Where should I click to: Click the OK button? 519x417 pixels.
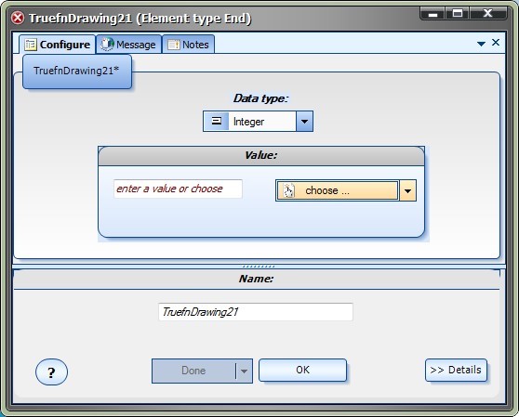[303, 370]
